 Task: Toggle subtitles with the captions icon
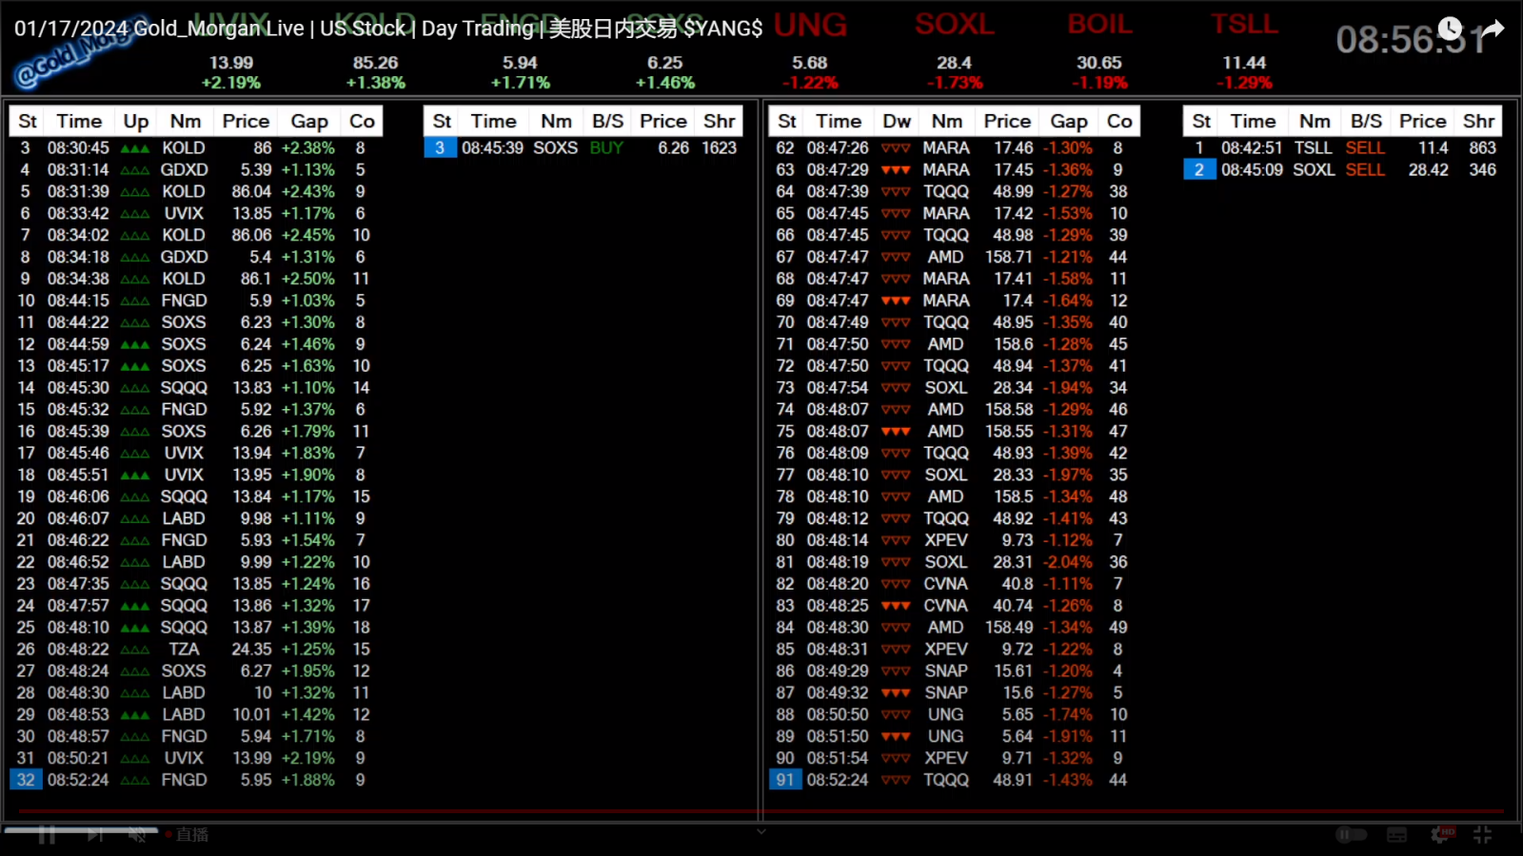coord(1396,835)
